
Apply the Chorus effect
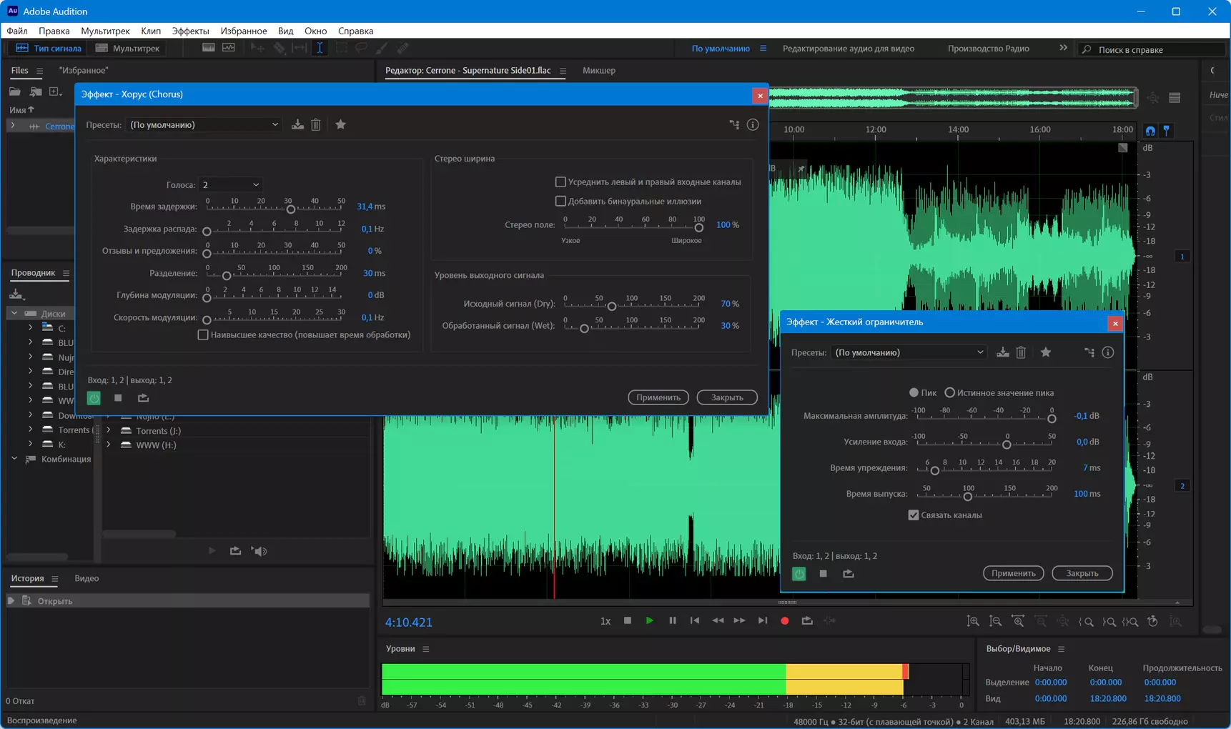(658, 397)
